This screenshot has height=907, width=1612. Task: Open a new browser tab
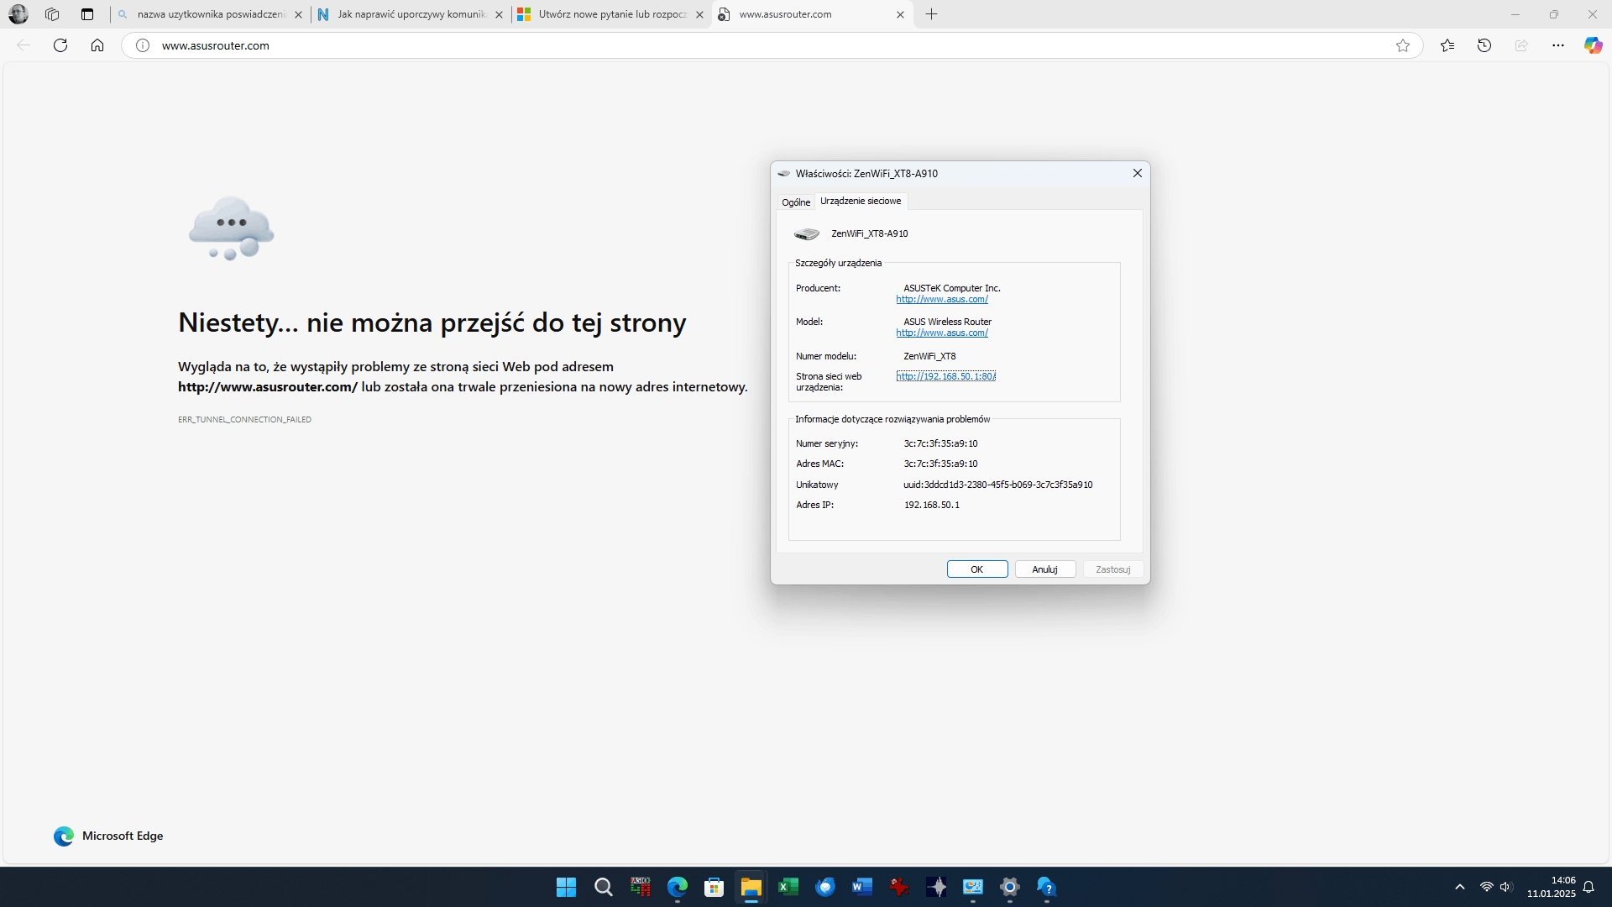pos(932,14)
